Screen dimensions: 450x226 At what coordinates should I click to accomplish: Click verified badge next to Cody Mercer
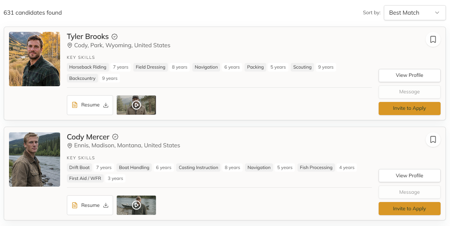pyautogui.click(x=115, y=137)
